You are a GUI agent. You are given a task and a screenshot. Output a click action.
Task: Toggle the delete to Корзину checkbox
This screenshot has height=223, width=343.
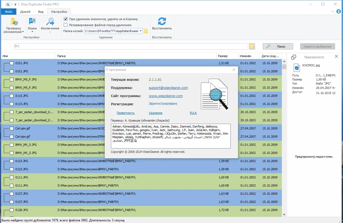pyautogui.click(x=65, y=19)
